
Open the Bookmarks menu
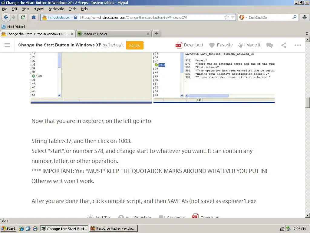pos(57,9)
